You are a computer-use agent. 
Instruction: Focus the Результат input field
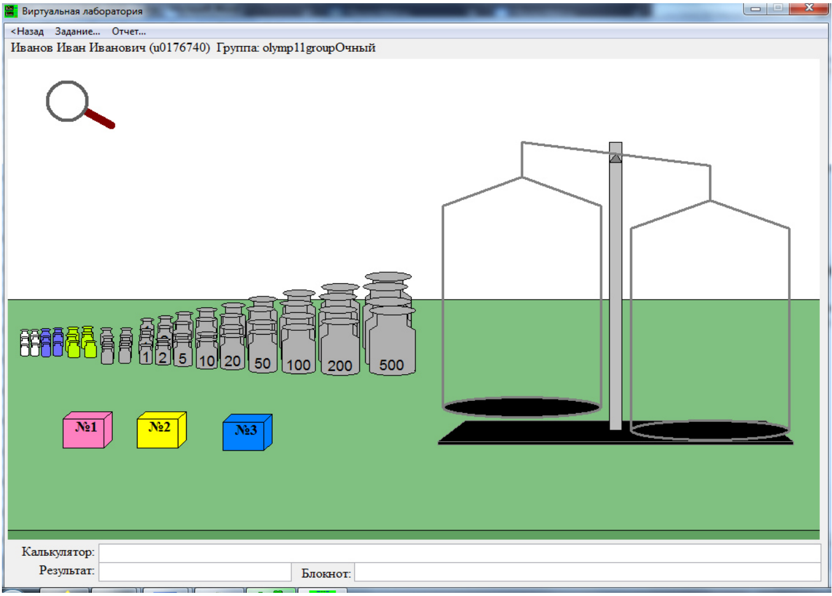[x=195, y=572]
